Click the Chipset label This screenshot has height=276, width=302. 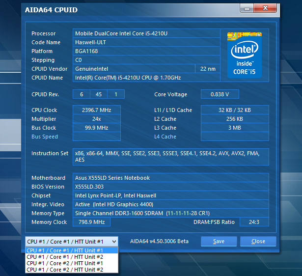[41, 195]
